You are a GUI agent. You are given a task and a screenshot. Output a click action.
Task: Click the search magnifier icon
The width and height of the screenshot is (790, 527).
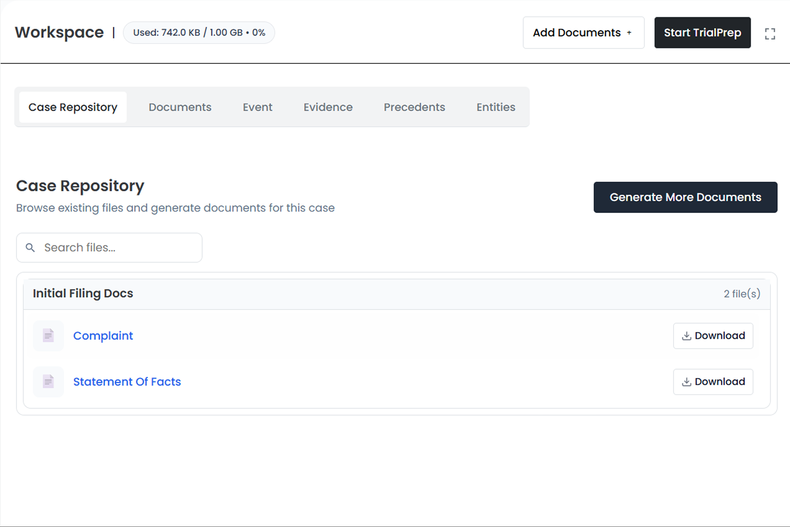click(30, 248)
